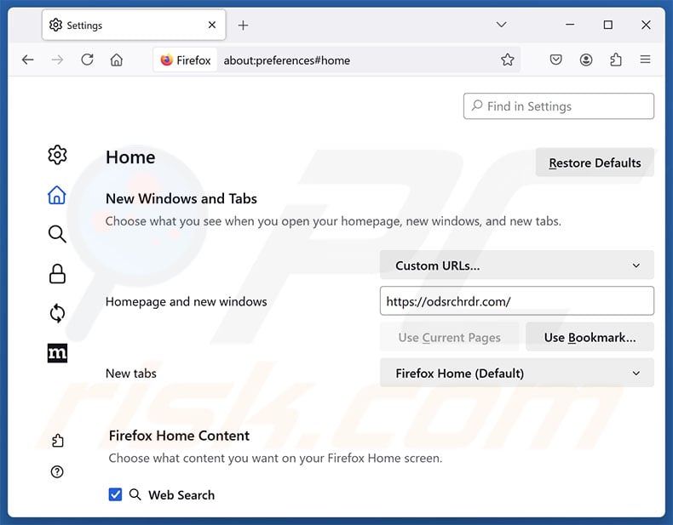673x525 pixels.
Task: Open Privacy & Security lock icon
Action: [57, 274]
